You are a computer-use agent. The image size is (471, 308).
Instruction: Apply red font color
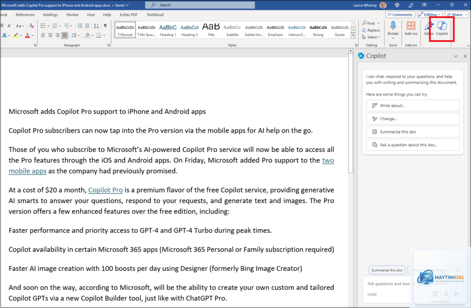pos(27,35)
